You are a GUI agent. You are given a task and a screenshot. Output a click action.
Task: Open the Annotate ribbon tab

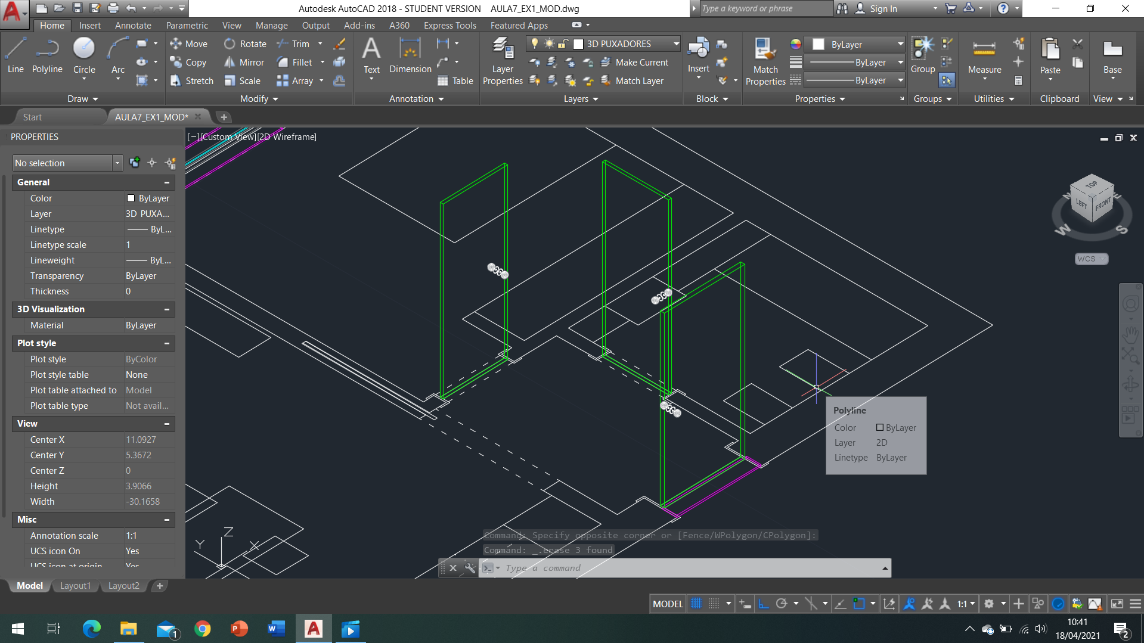pos(133,26)
